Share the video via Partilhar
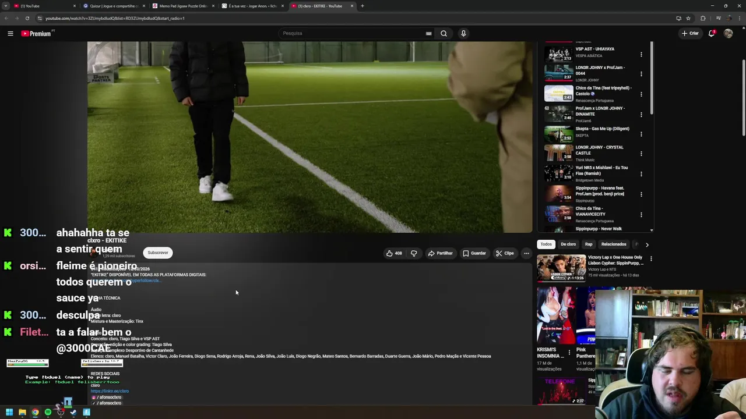 (440, 253)
